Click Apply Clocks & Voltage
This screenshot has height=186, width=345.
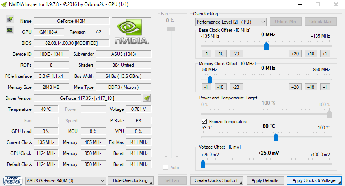[x=314, y=180]
